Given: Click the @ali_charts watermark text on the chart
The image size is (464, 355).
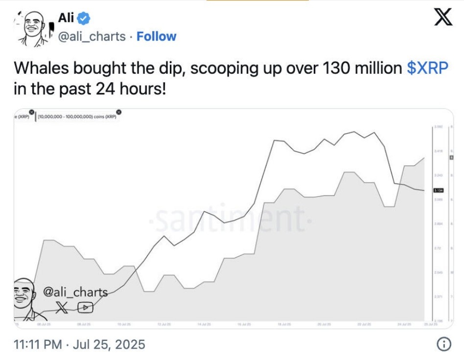Looking at the screenshot, I should (75, 292).
